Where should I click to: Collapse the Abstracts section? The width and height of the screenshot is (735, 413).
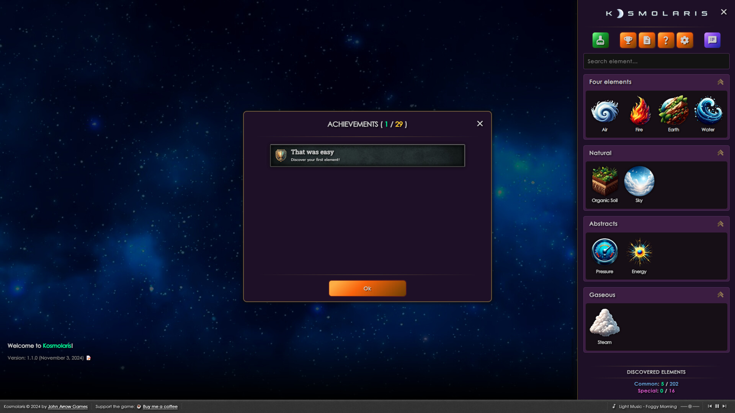(x=721, y=224)
